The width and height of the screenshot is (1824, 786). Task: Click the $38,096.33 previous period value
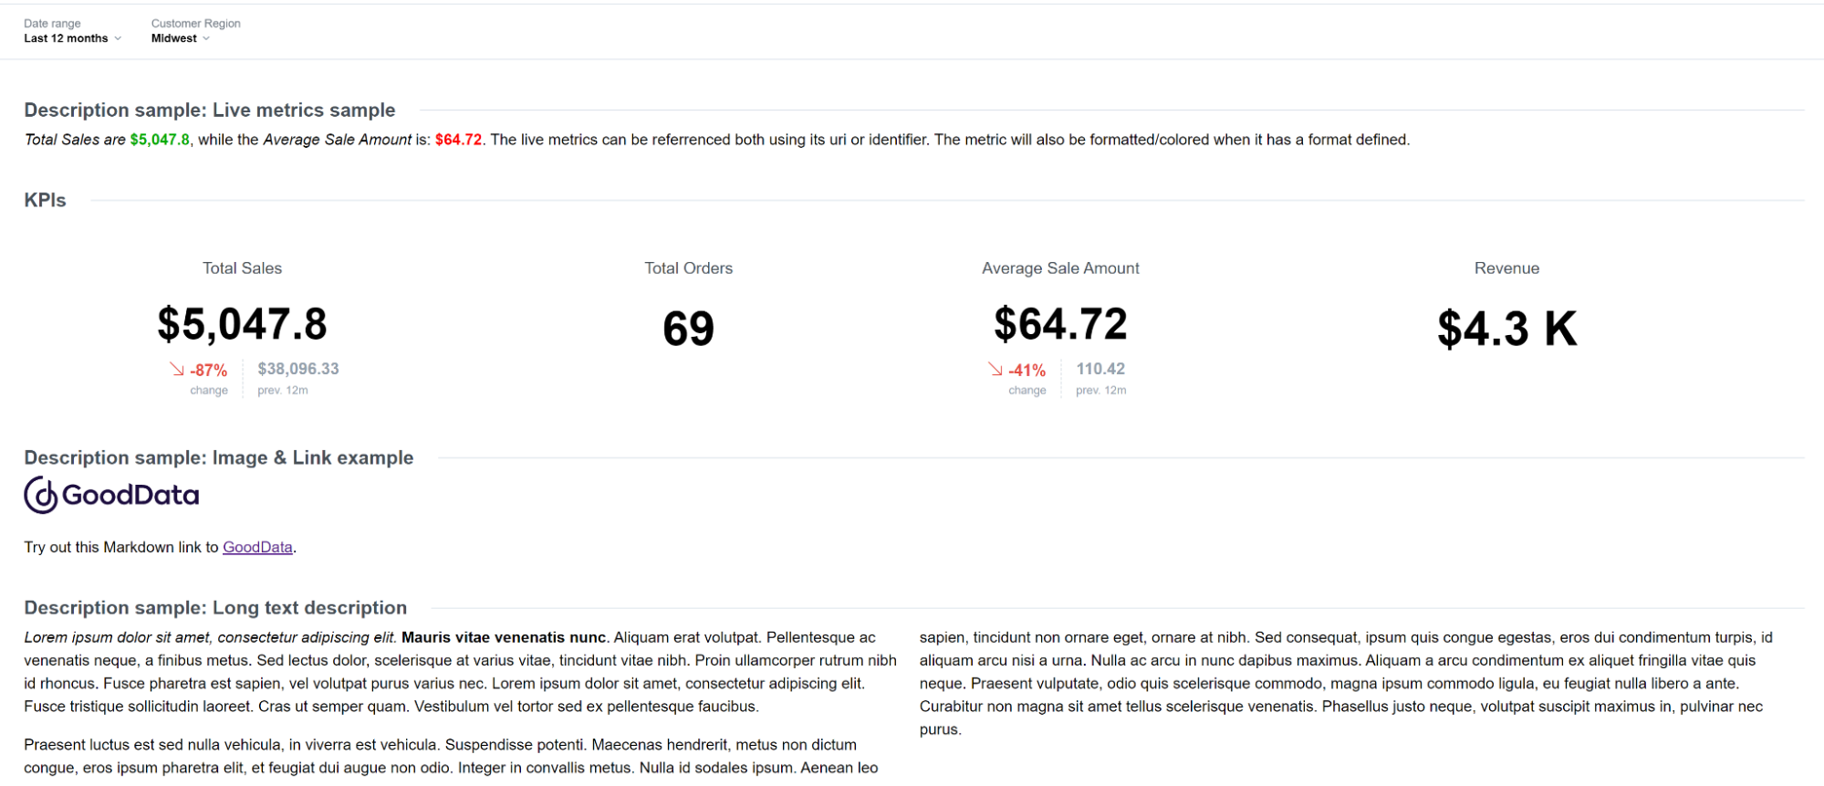(298, 369)
